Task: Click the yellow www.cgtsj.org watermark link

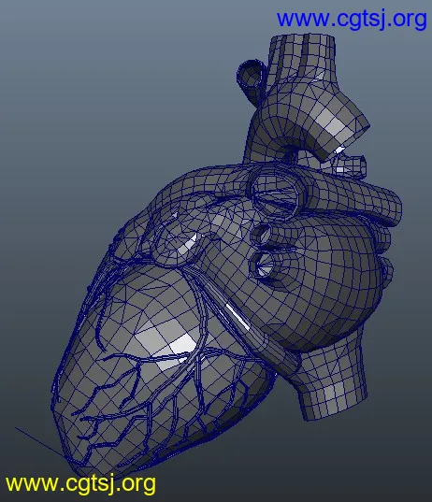Action: click(x=80, y=483)
